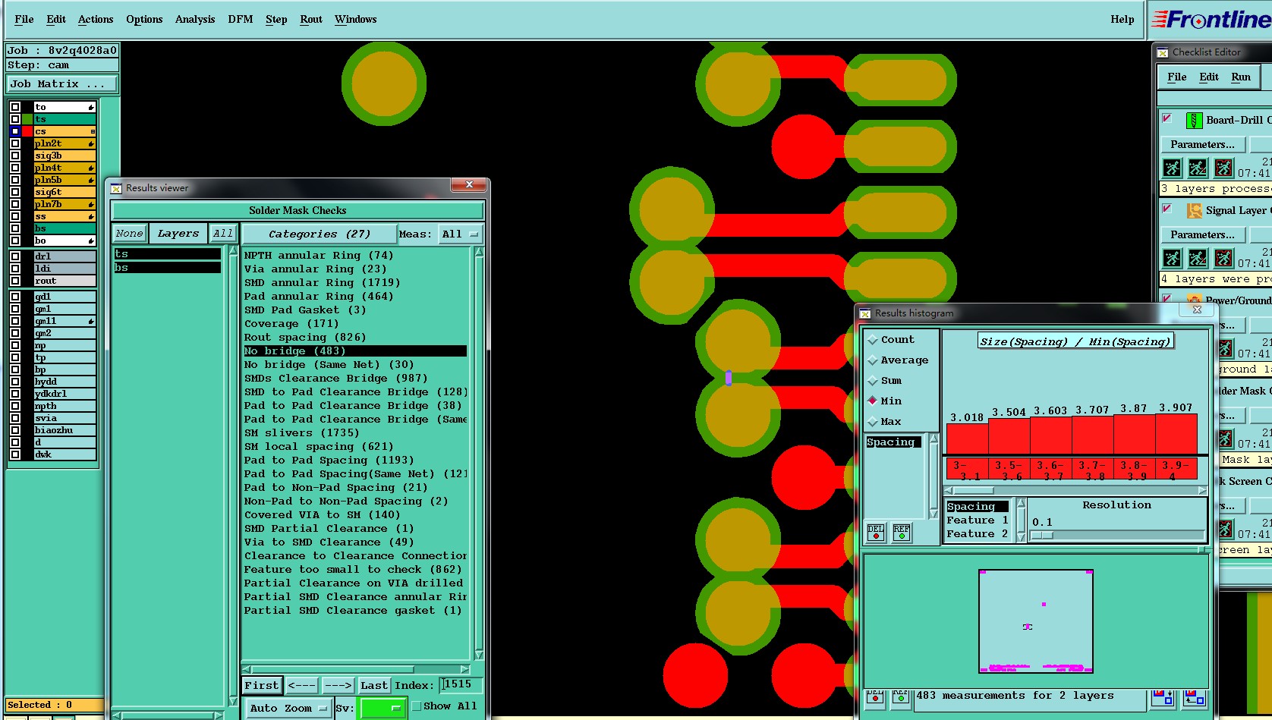The image size is (1272, 720).
Task: Open the Analysis menu
Action: [195, 19]
